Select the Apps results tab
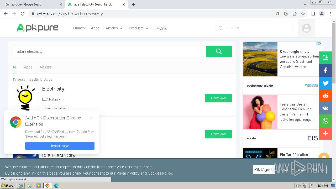The width and height of the screenshot is (336, 189). [x=28, y=67]
